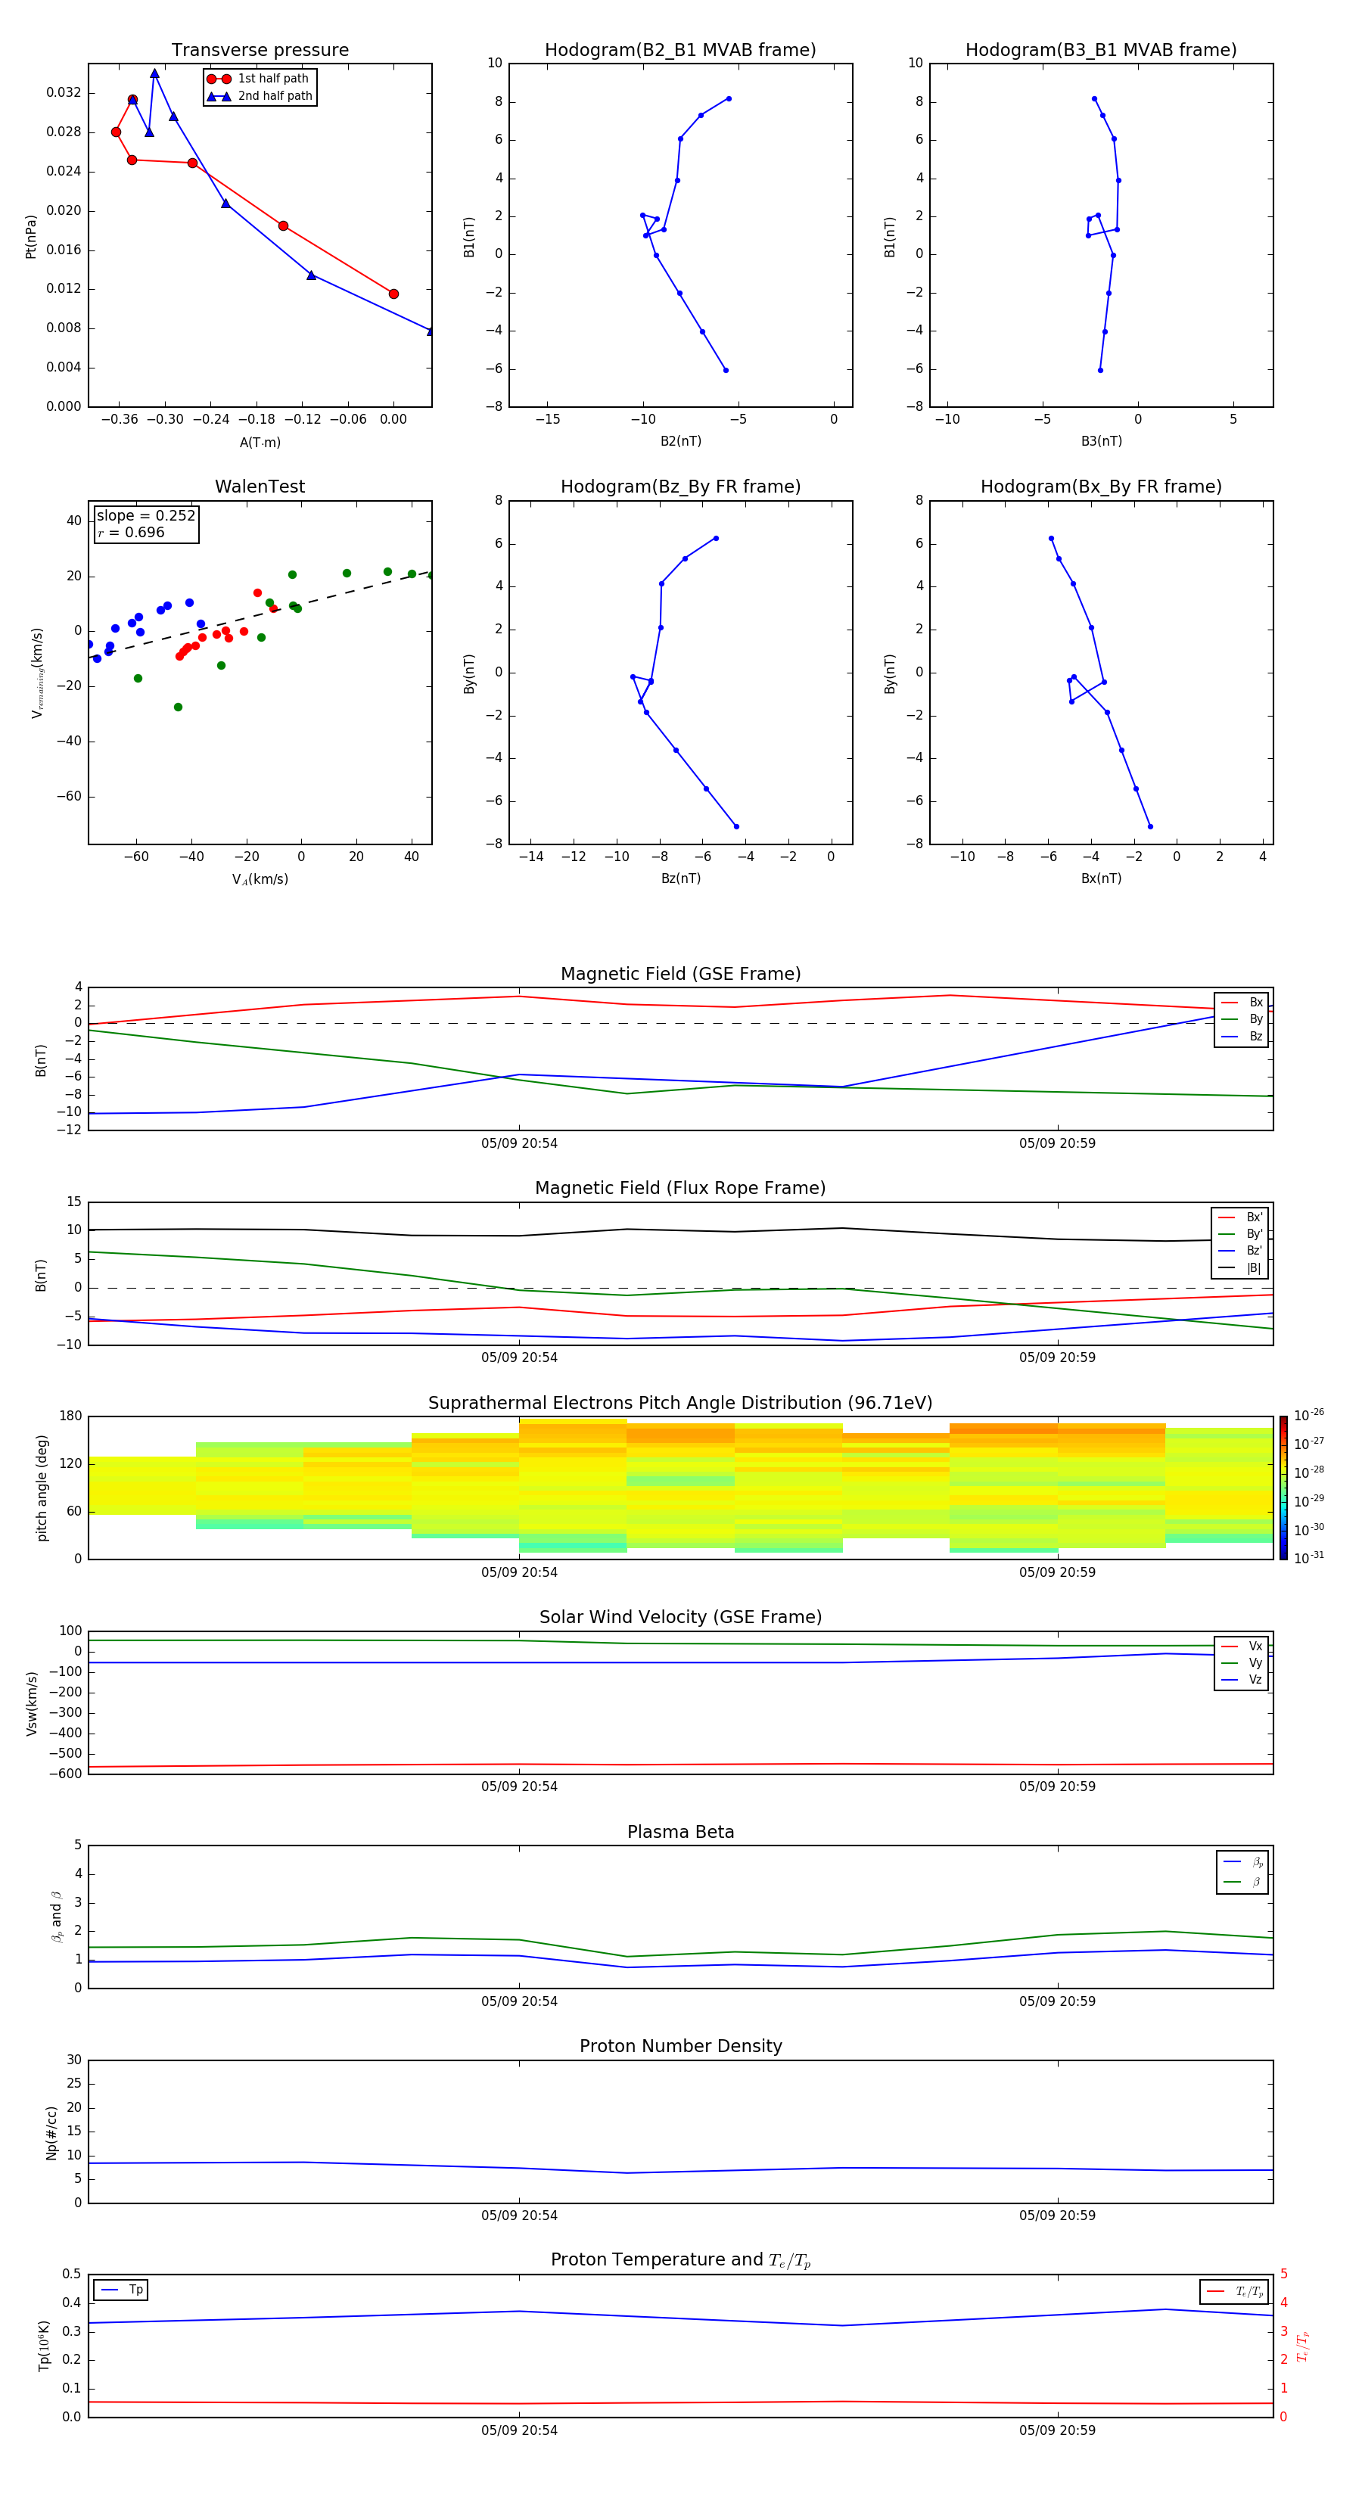Click '05/09 20:54' tick under GSE magnetic field
1362x2497 pixels.
520,1144
